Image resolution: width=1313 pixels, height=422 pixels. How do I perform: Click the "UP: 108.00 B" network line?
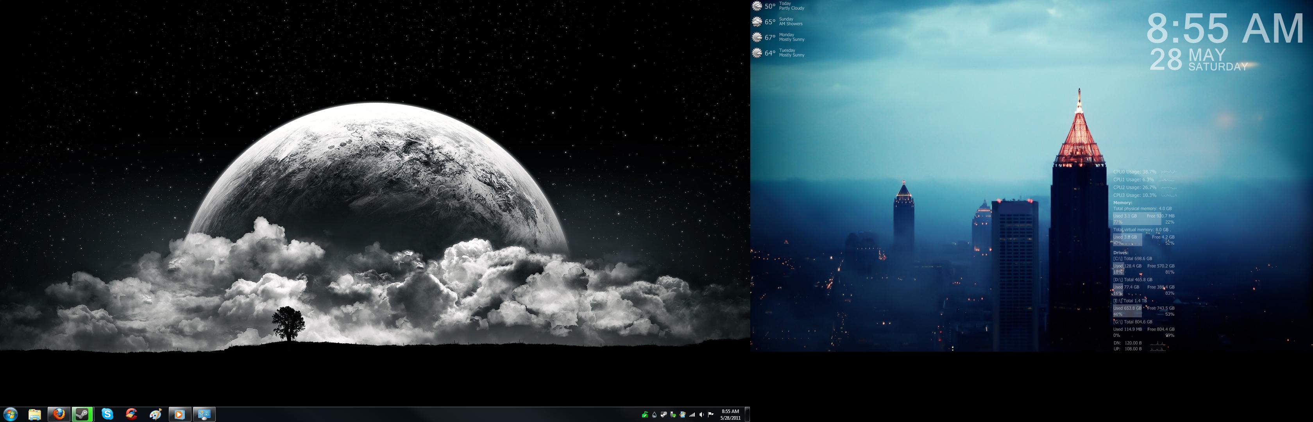(x=1128, y=349)
